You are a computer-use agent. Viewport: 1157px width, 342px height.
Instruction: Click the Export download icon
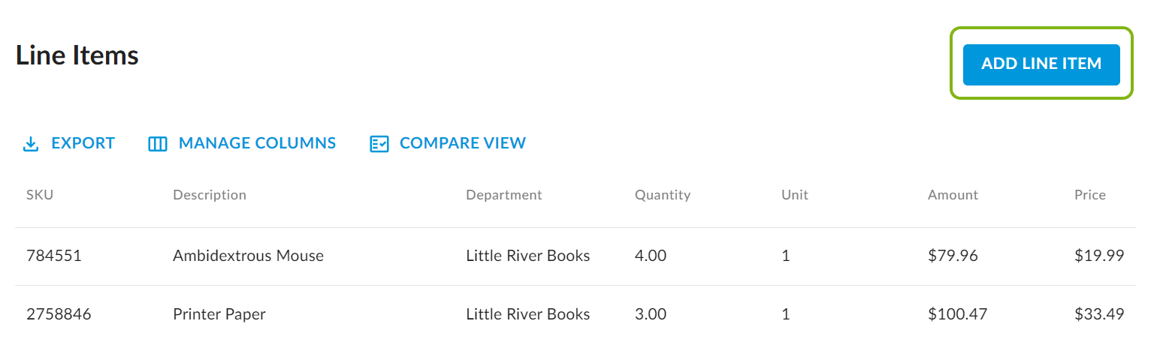pos(31,144)
